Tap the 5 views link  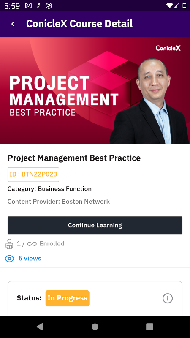point(30,258)
